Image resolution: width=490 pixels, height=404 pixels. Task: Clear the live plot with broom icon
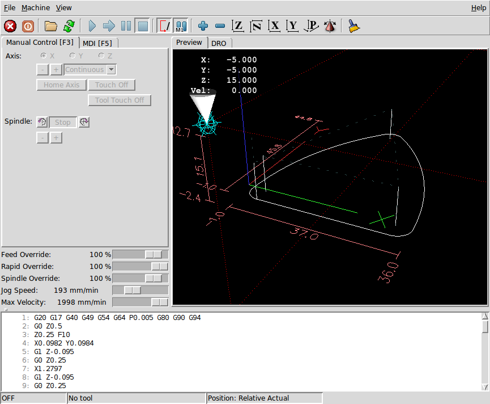coord(352,26)
